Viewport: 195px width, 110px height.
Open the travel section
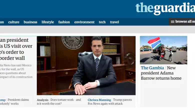pyautogui.click(x=114, y=22)
